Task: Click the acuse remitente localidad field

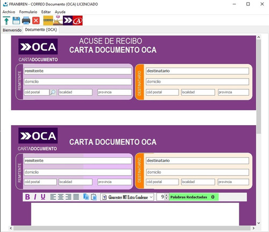Action: pyautogui.click(x=75, y=92)
